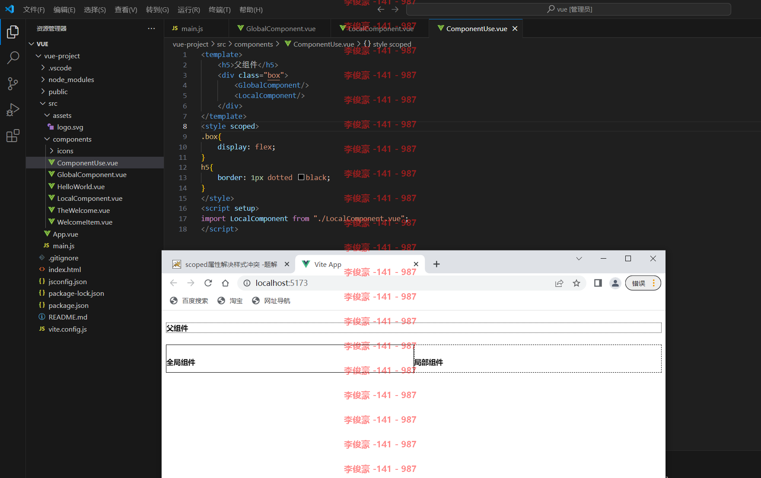Reload the localhost page in browser
Image resolution: width=761 pixels, height=478 pixels.
click(208, 283)
